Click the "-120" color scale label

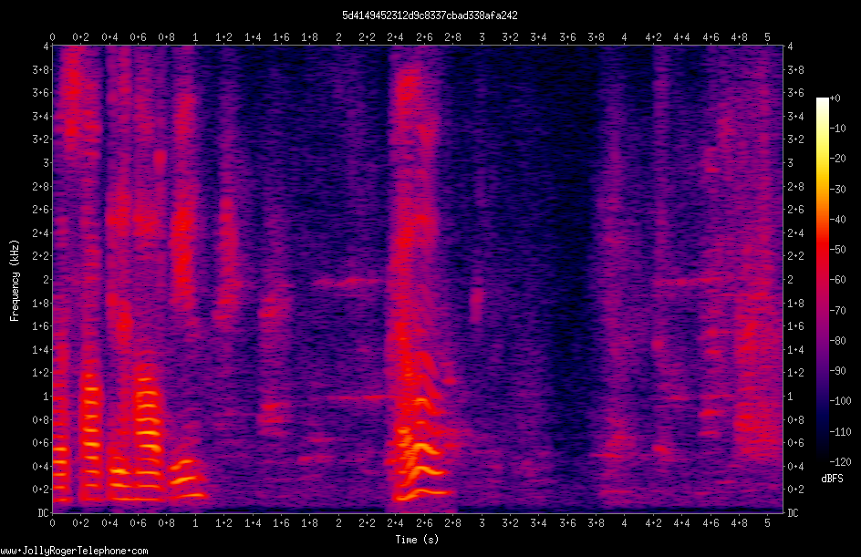tap(841, 462)
